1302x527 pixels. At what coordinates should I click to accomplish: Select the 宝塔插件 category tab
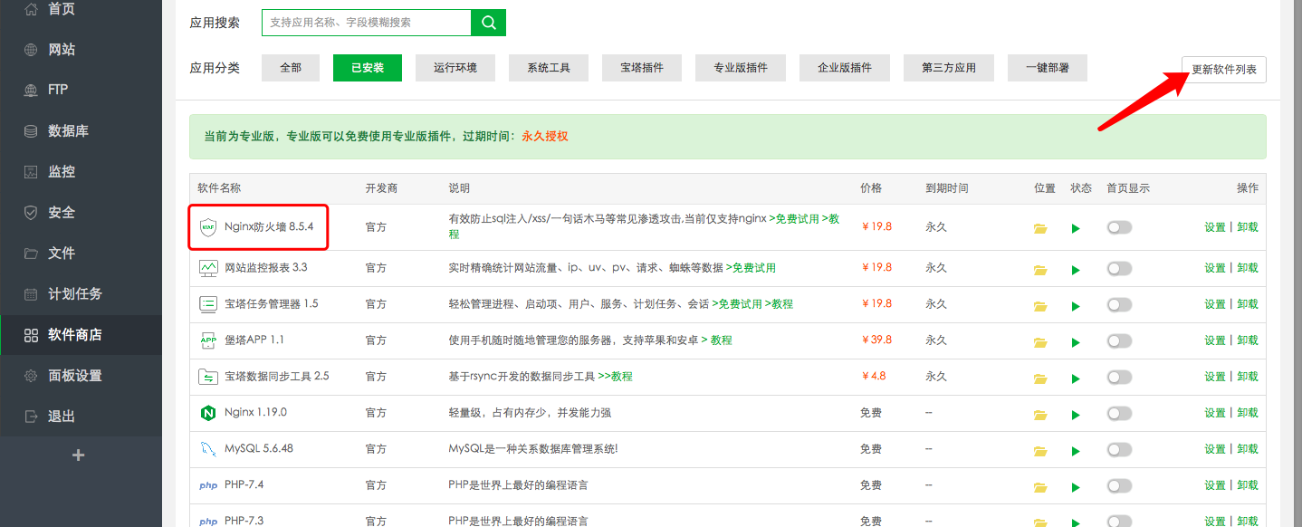(642, 68)
